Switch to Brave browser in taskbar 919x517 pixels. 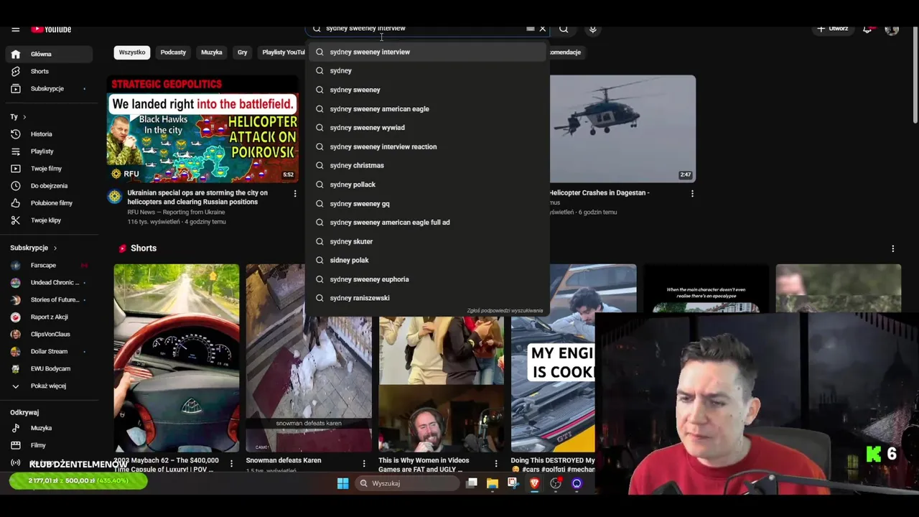534,483
